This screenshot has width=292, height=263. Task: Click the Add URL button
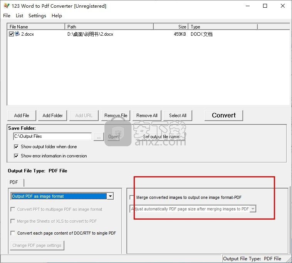pos(84,116)
